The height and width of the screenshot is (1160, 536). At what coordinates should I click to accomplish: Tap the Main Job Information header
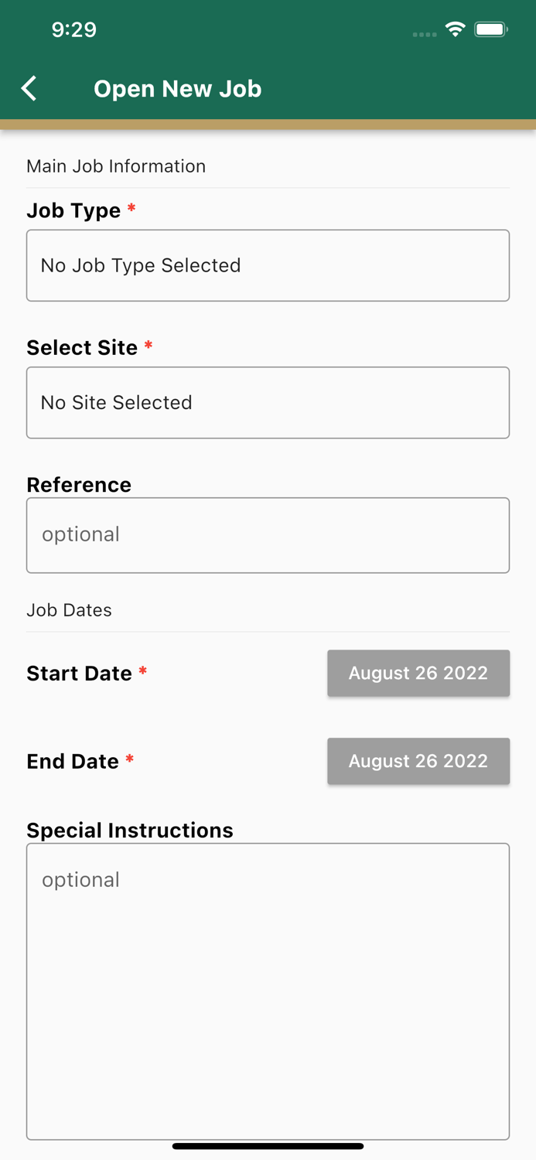pyautogui.click(x=116, y=166)
